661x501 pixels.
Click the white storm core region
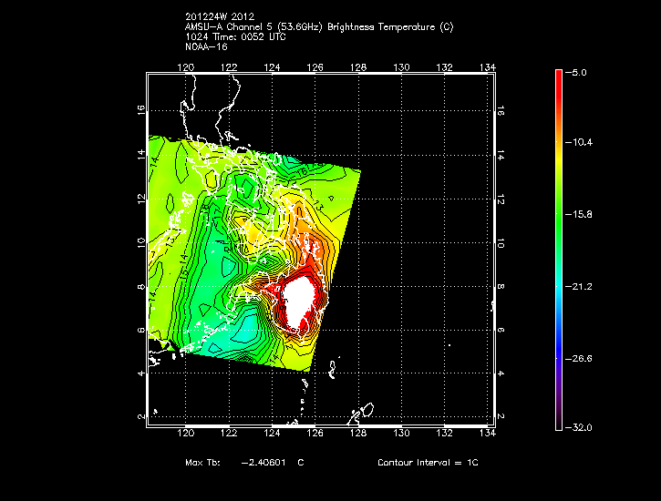(298, 301)
